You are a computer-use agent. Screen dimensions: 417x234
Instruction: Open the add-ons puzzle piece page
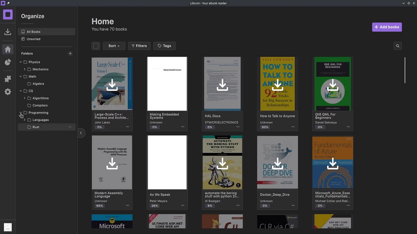(8, 79)
